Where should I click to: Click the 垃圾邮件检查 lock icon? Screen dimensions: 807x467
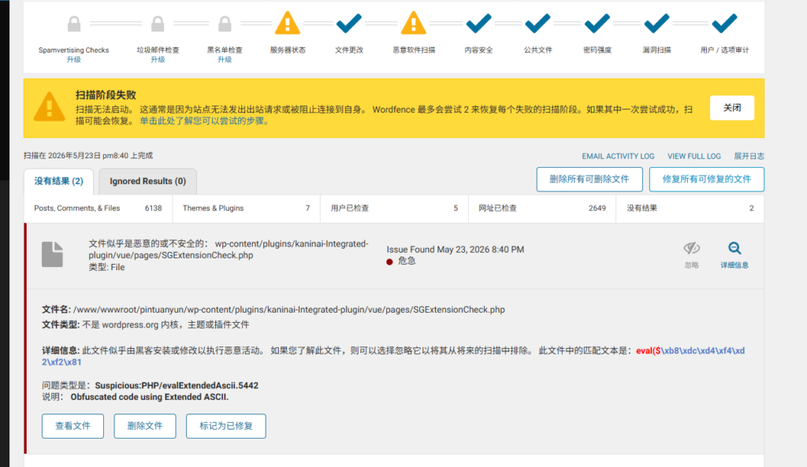pyautogui.click(x=158, y=24)
